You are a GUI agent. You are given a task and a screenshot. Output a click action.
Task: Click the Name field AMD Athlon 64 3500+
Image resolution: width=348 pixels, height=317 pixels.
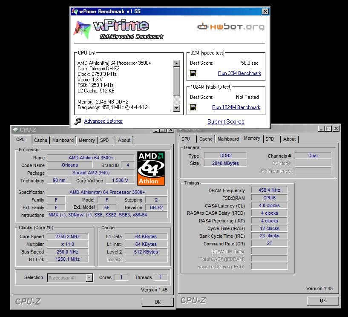91,158
